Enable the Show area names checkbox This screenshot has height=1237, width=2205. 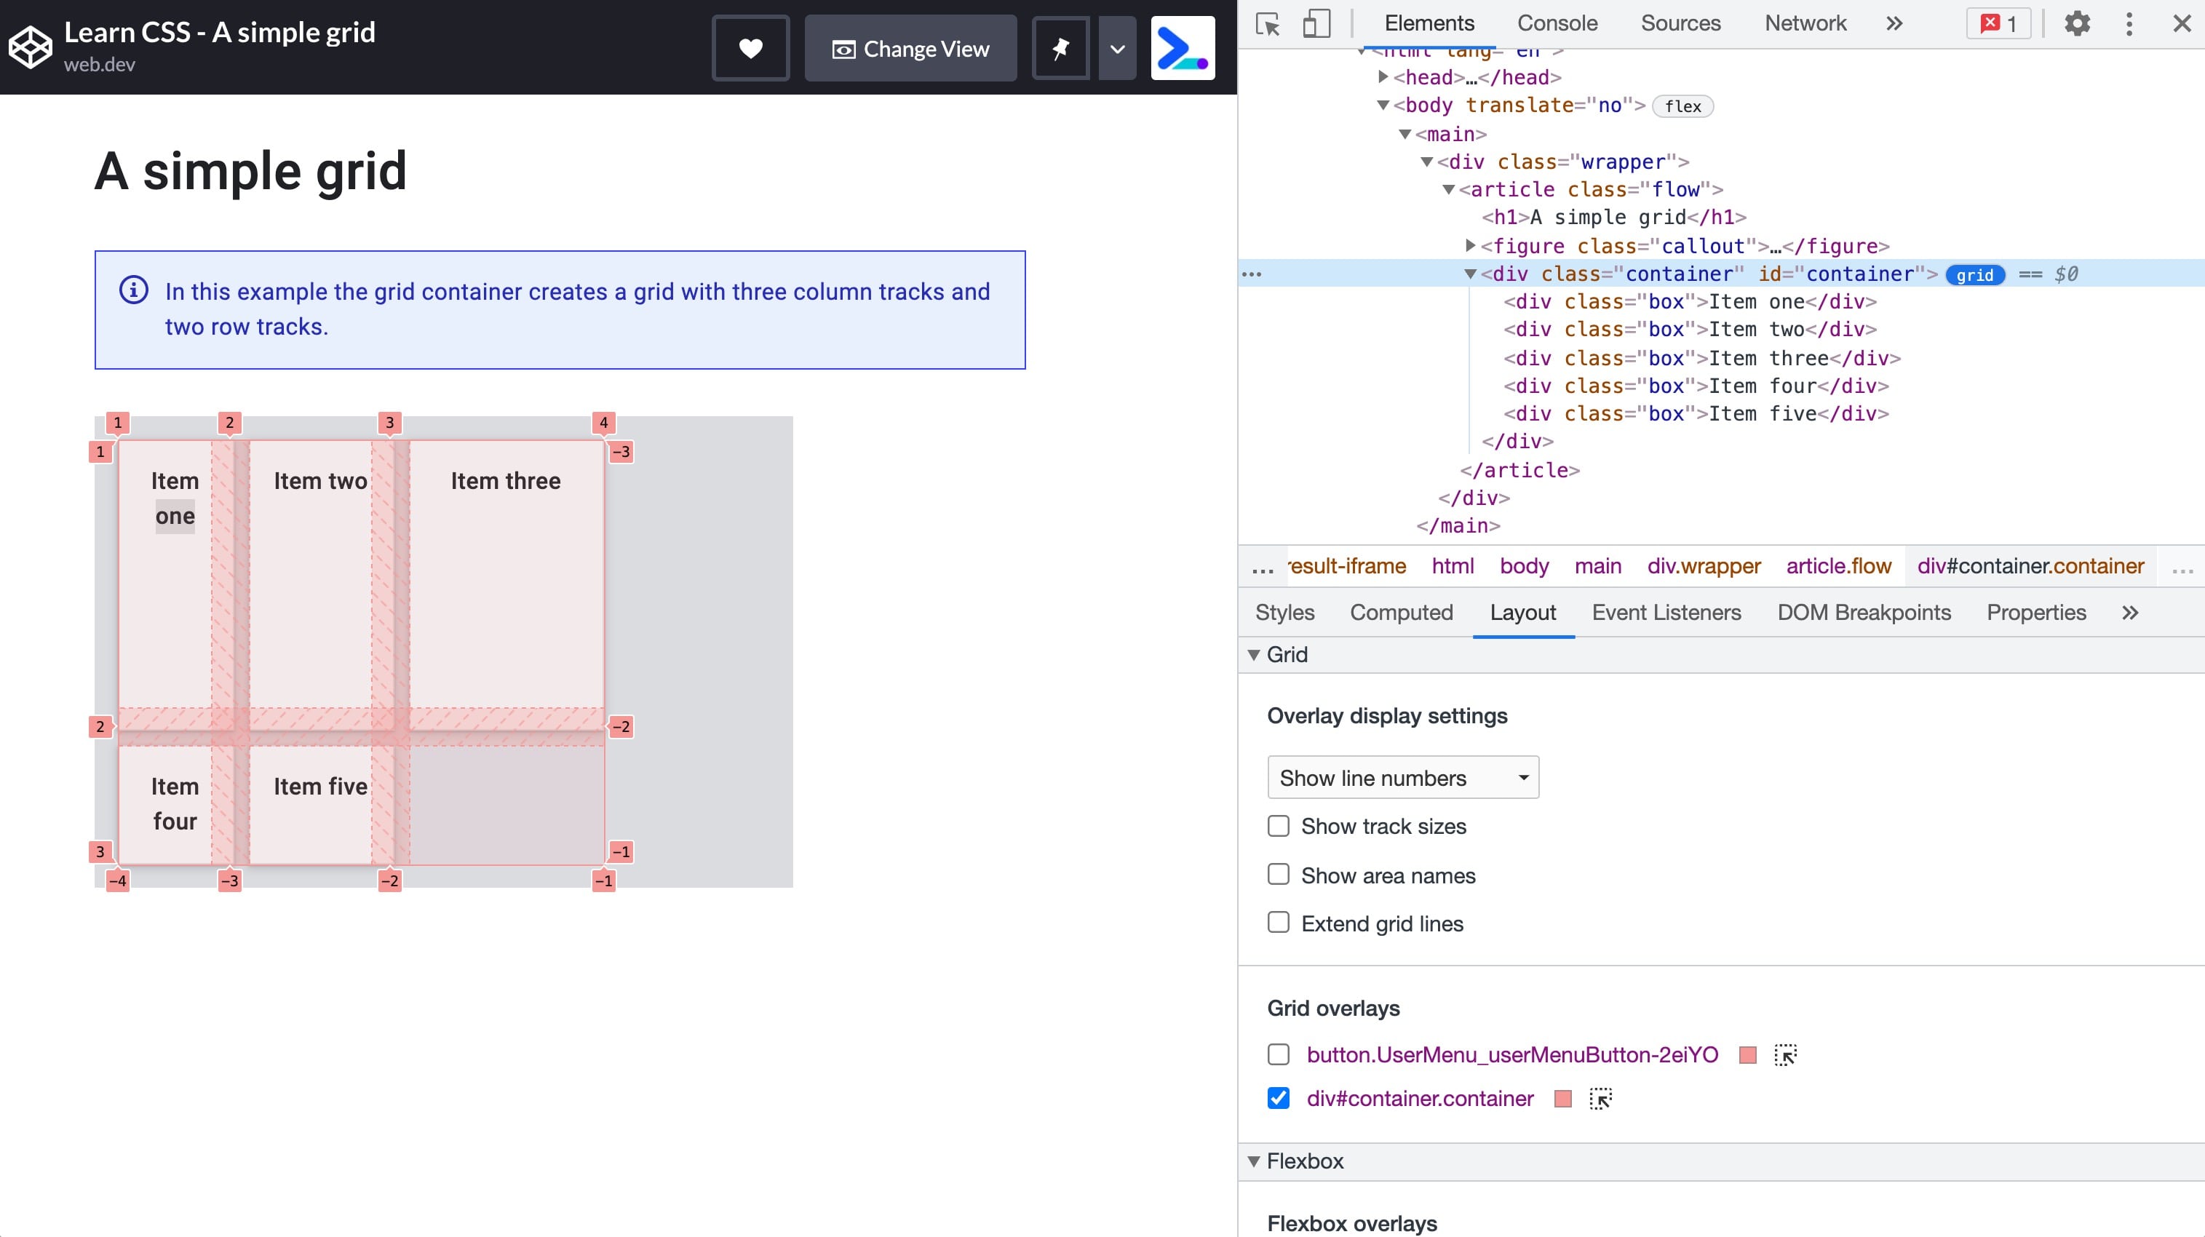(1278, 874)
